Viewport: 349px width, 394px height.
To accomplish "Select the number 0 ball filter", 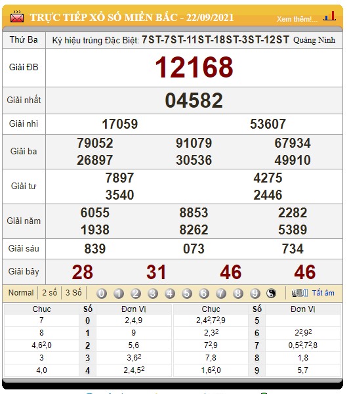I will (102, 294).
